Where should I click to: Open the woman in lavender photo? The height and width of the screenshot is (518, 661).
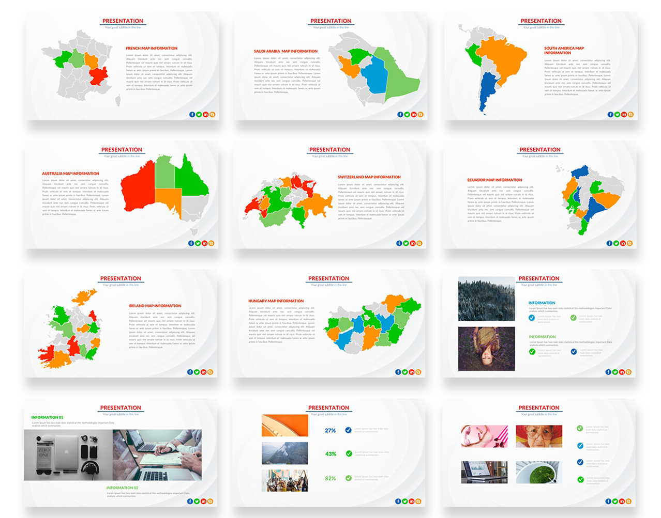point(487,349)
